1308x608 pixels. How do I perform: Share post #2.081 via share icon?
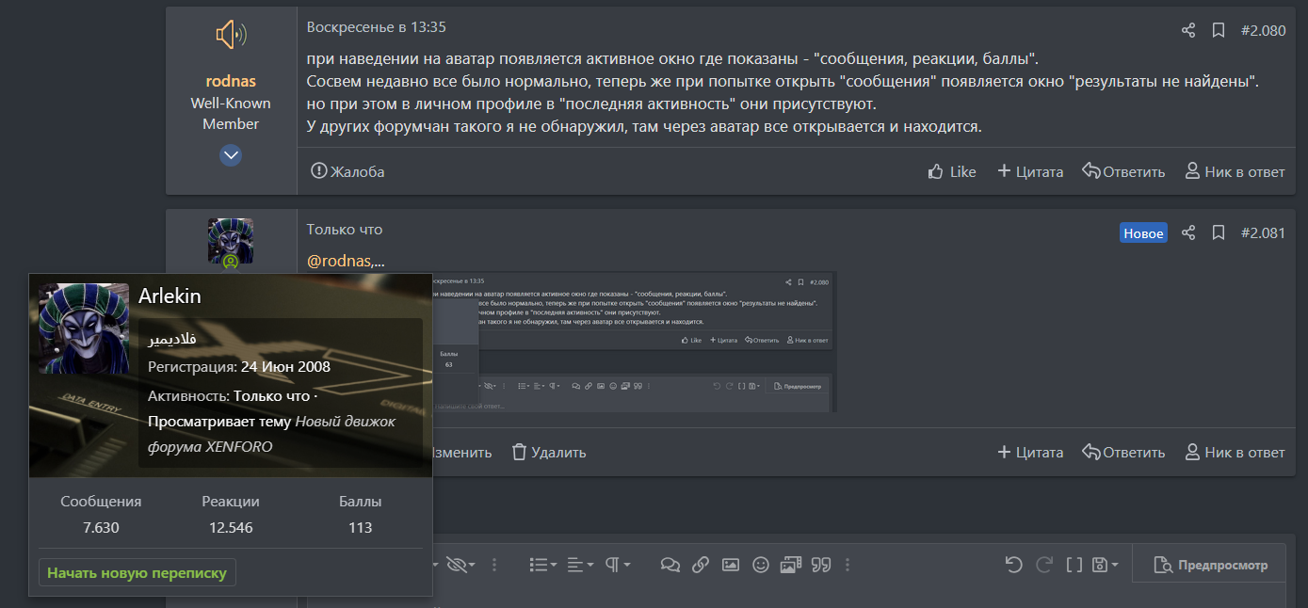(1188, 232)
